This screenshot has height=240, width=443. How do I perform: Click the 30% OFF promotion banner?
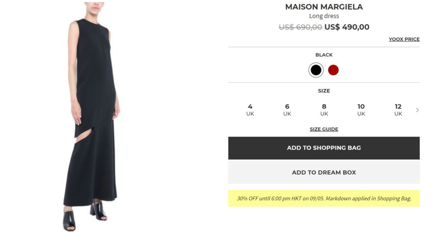(x=324, y=198)
